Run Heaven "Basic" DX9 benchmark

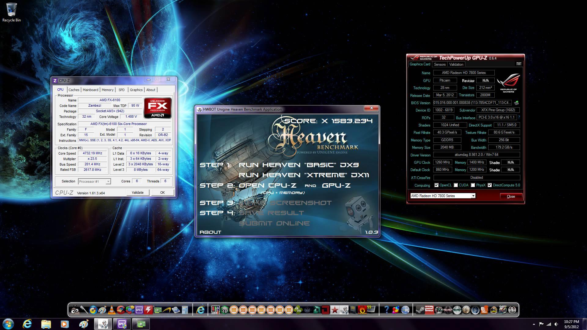click(299, 165)
